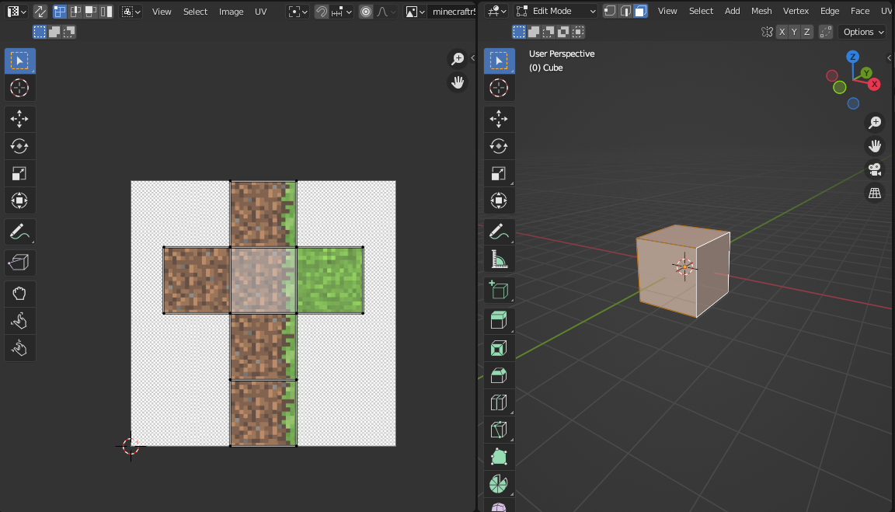Viewport: 895px width, 512px height.
Task: Select the Measure tool in 3D viewport
Action: click(x=499, y=259)
